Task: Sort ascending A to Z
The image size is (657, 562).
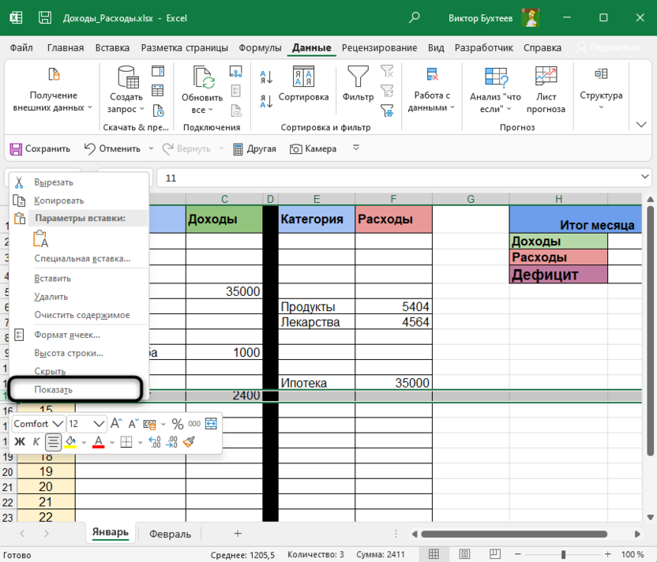Action: click(266, 77)
